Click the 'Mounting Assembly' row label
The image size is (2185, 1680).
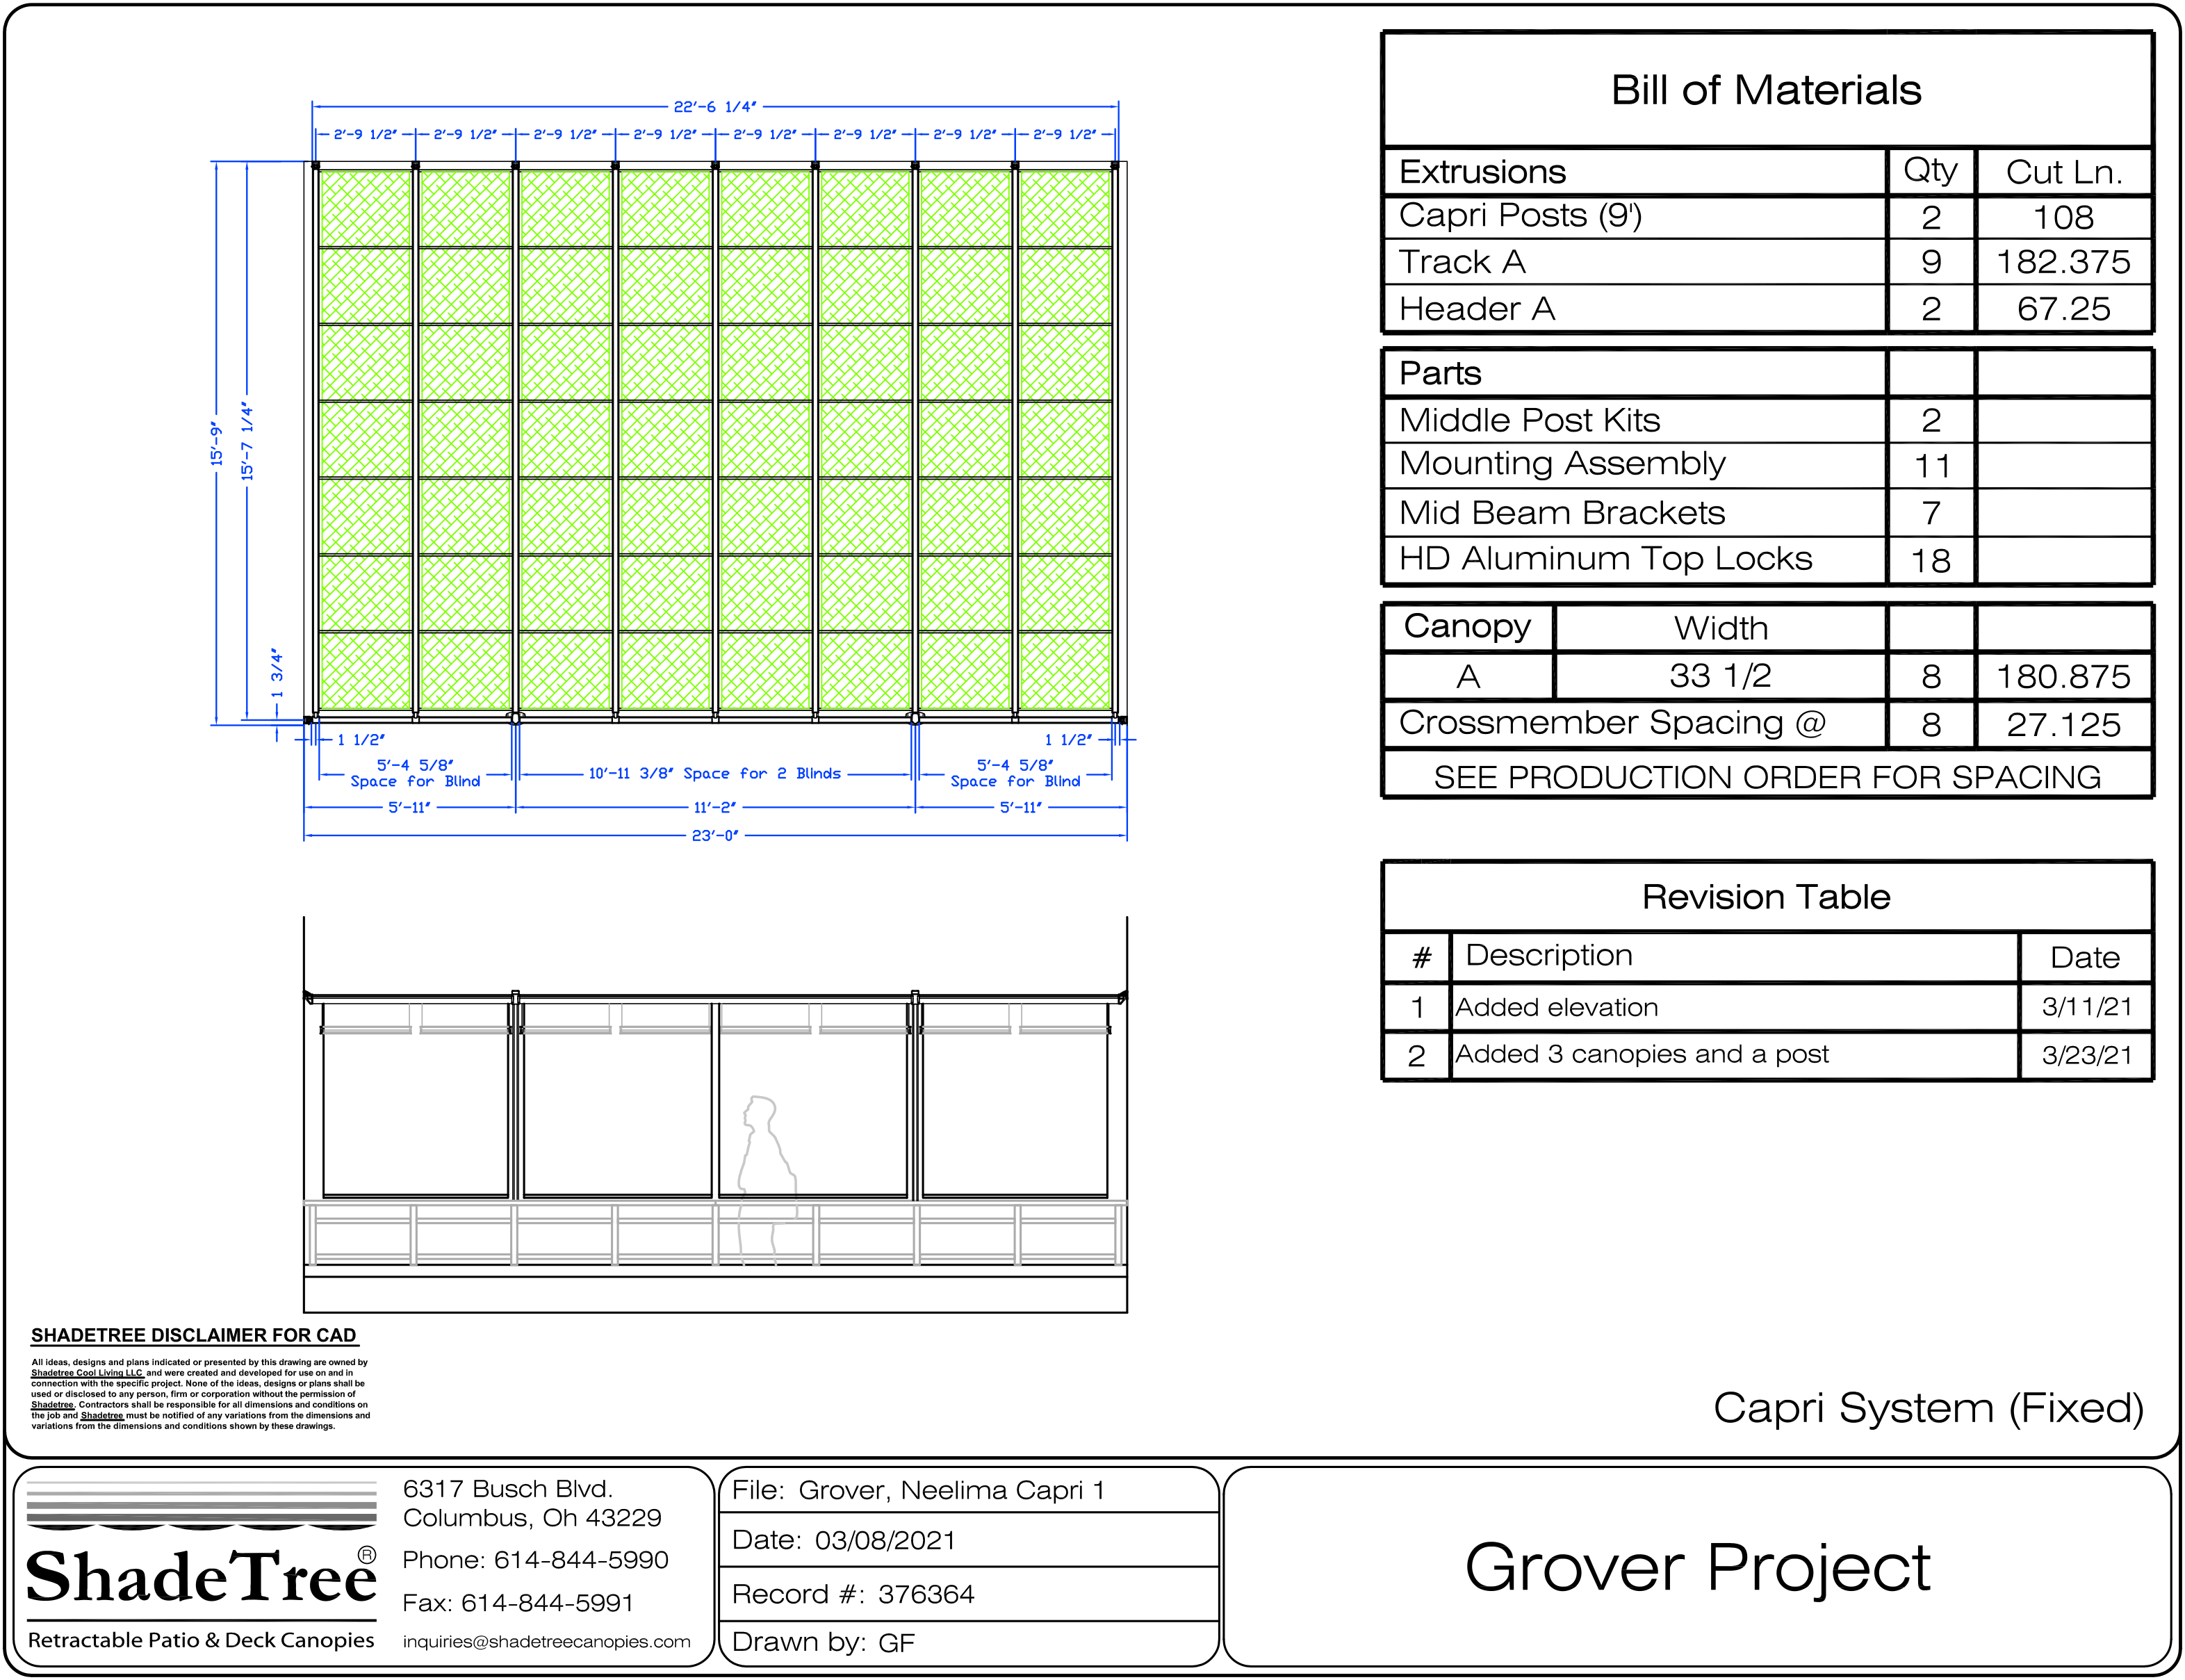1562,464
